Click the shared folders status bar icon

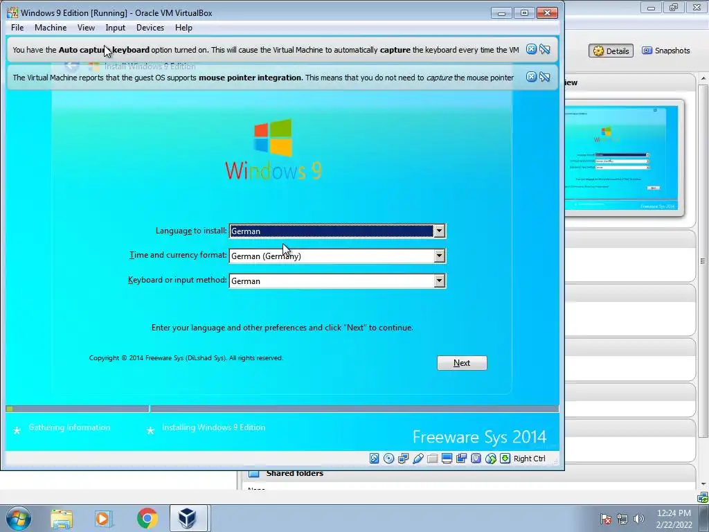[x=432, y=459]
